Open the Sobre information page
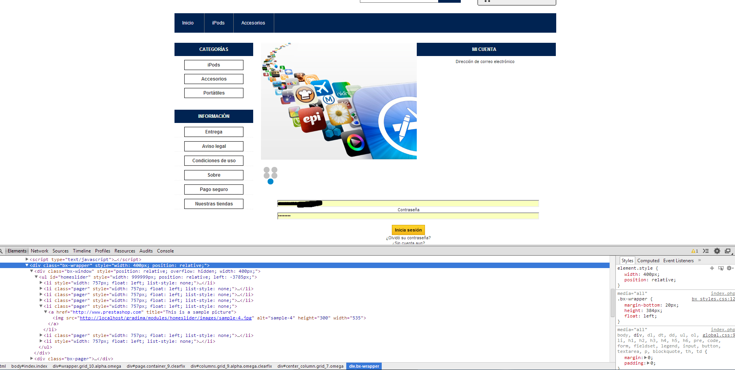Viewport: 735px width, 370px height. coord(214,175)
